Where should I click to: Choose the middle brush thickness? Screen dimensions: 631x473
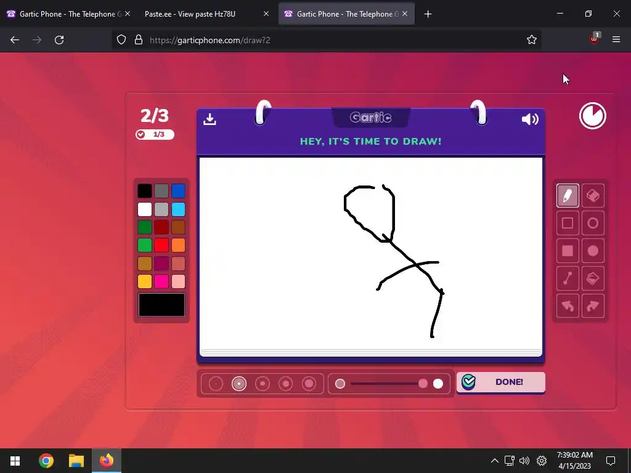[263, 384]
